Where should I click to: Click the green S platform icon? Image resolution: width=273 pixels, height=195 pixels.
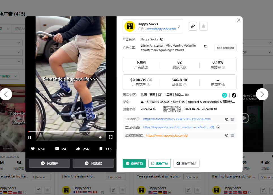pyautogui.click(x=224, y=95)
